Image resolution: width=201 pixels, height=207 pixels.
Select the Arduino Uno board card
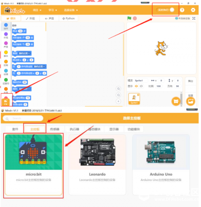point(161,165)
